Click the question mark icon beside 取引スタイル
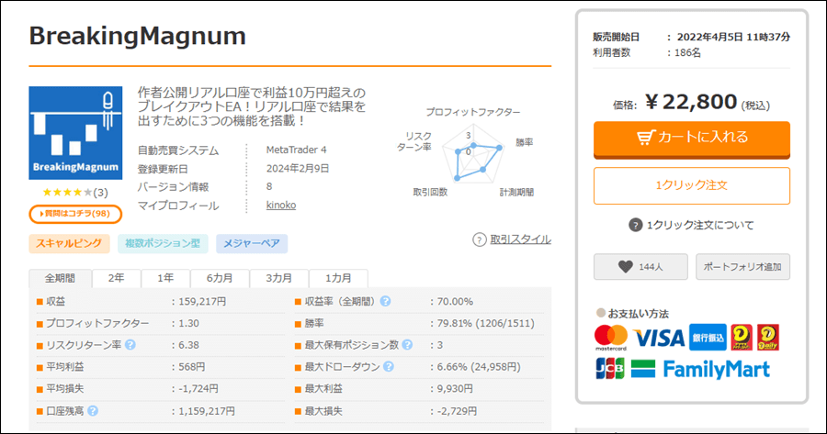The width and height of the screenshot is (827, 434). coord(480,239)
